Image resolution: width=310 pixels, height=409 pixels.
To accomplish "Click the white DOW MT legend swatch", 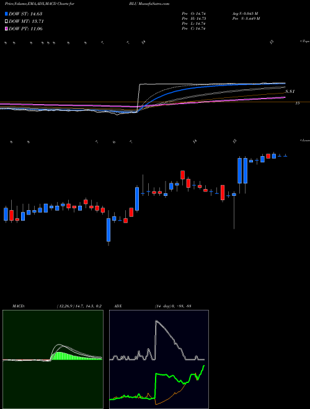I will (6, 22).
